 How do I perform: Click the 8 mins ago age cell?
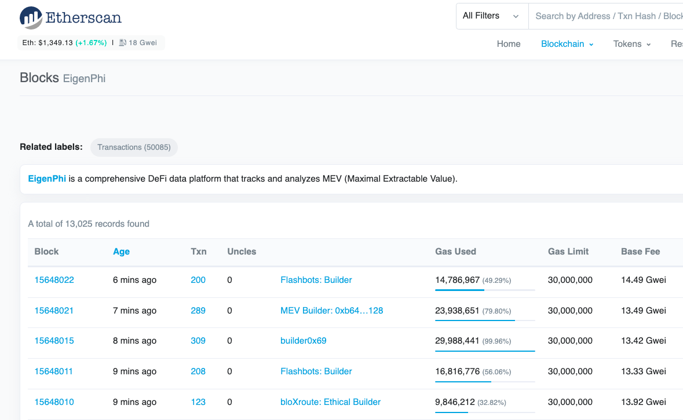(134, 341)
